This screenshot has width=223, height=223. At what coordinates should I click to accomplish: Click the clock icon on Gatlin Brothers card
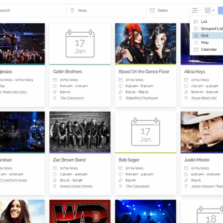55,86
